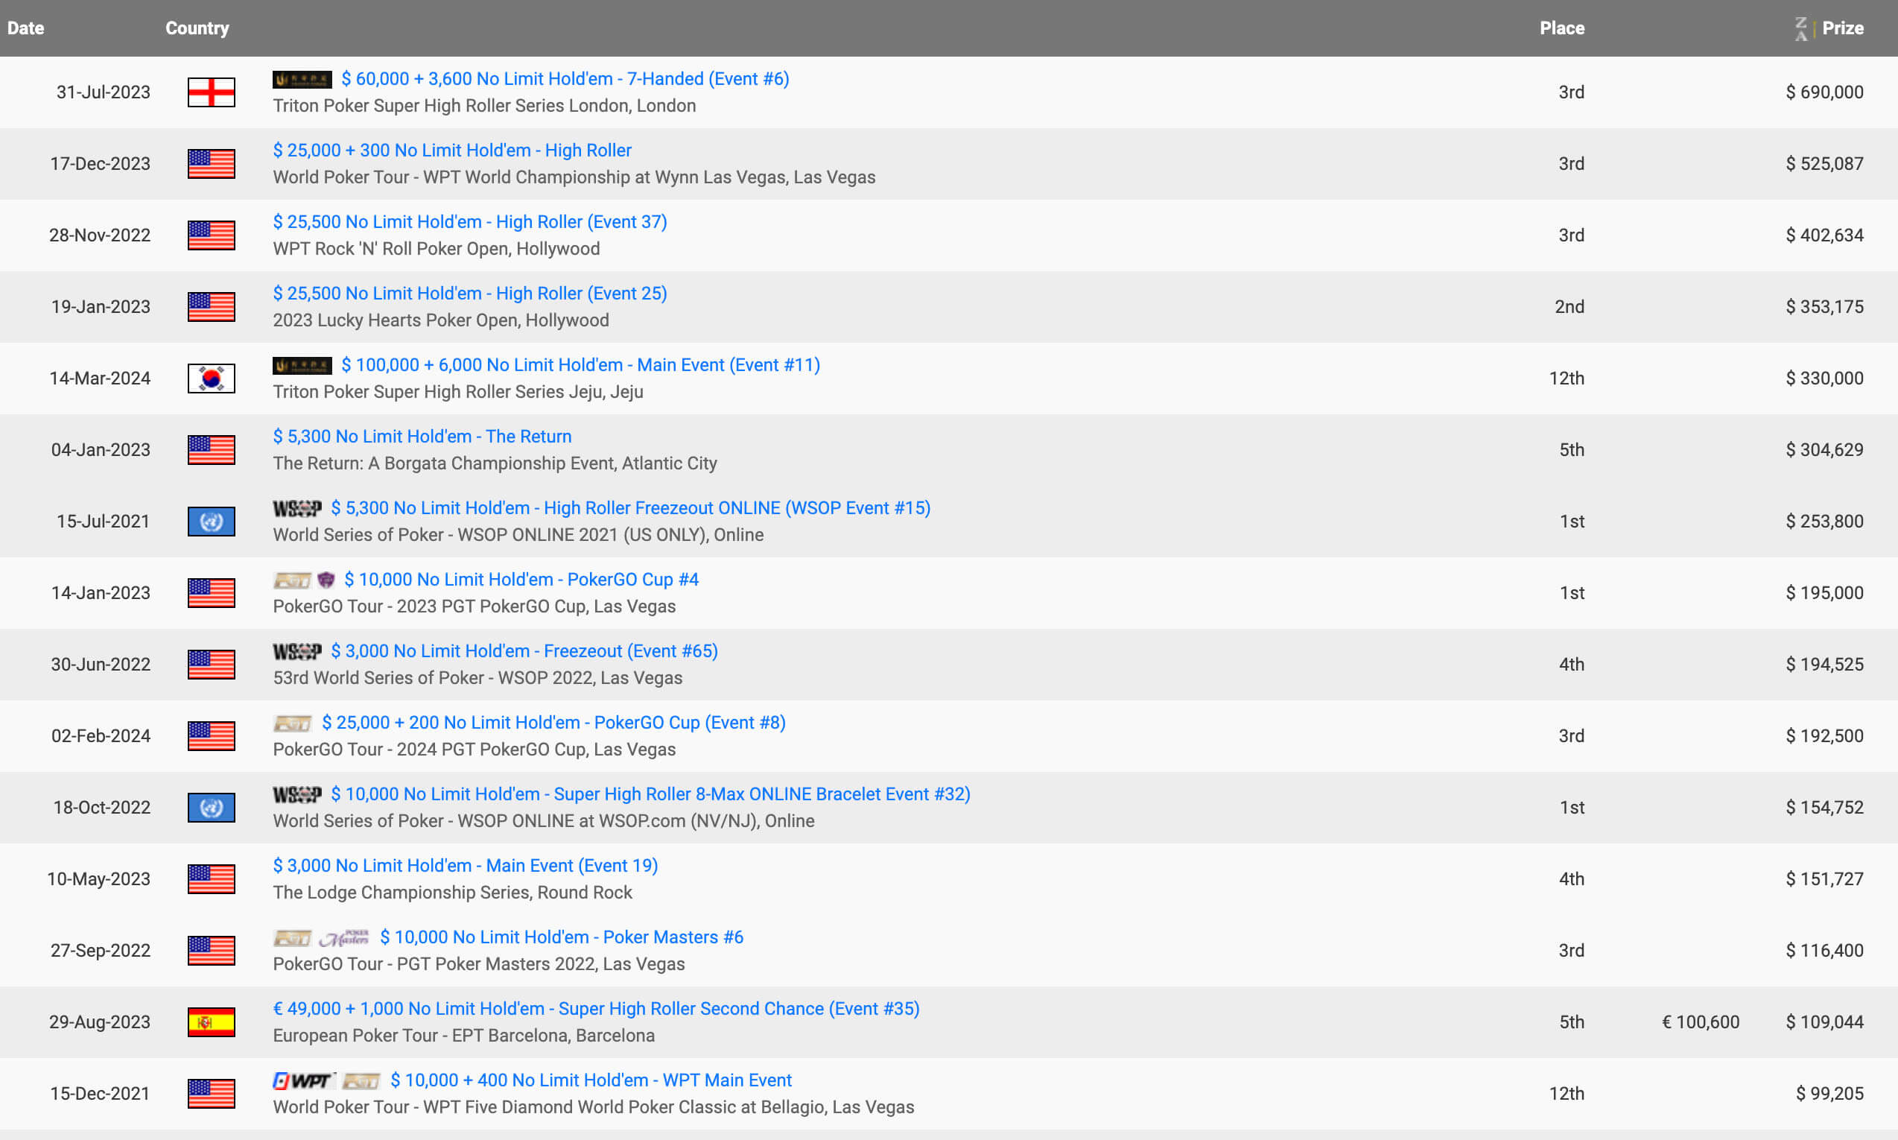Click the Spain flag for EPT Barcelona

tap(211, 1022)
